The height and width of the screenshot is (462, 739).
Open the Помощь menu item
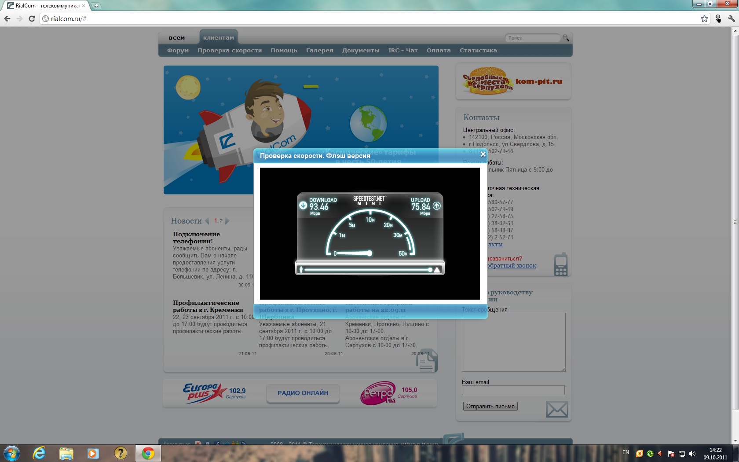click(x=284, y=50)
